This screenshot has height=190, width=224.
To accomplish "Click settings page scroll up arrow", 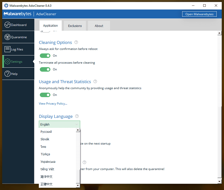I will 219,33.
